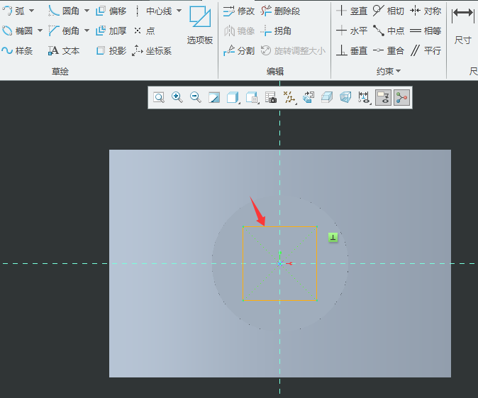This screenshot has width=478, height=398.
Task: Click the Repaint screen icon
Action: pos(214,98)
